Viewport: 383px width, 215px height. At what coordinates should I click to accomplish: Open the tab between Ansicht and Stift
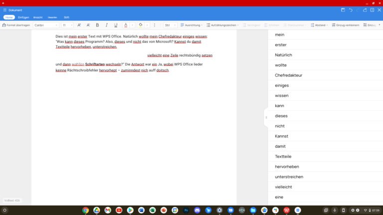coord(52,17)
